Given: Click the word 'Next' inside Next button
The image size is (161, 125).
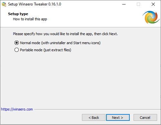Looking at the screenshot, I should point(116,118).
